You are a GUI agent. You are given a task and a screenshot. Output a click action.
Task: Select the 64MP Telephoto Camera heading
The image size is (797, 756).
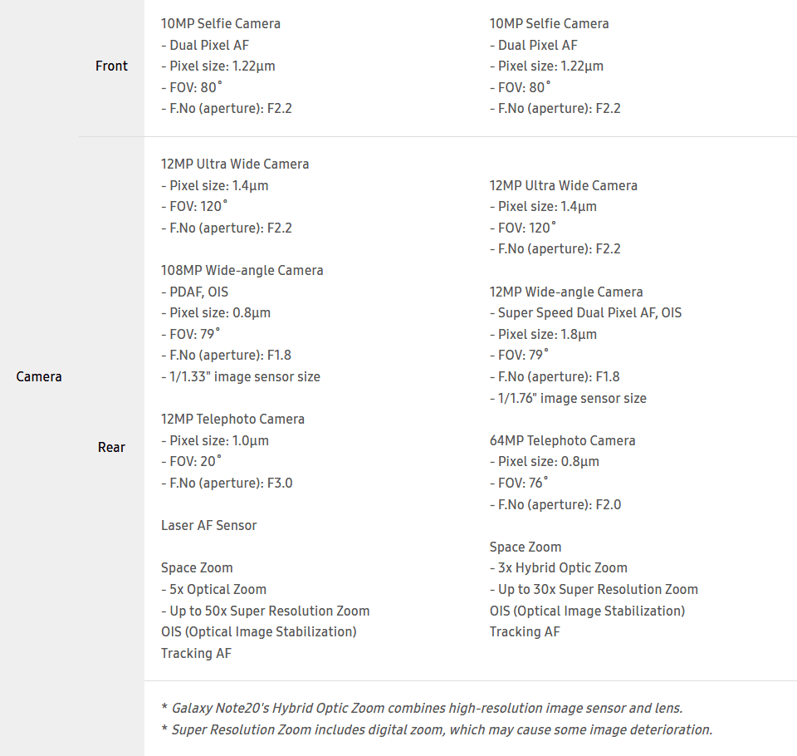(562, 440)
